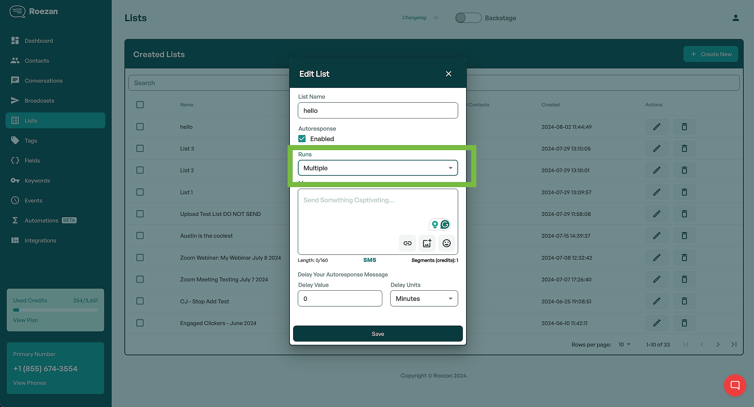Open the Rows per page dropdown
The height and width of the screenshot is (407, 754).
tap(624, 344)
